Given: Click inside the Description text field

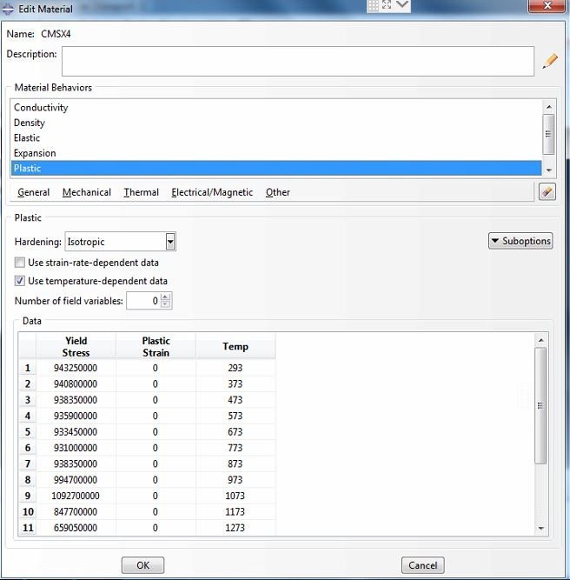Looking at the screenshot, I should point(298,61).
